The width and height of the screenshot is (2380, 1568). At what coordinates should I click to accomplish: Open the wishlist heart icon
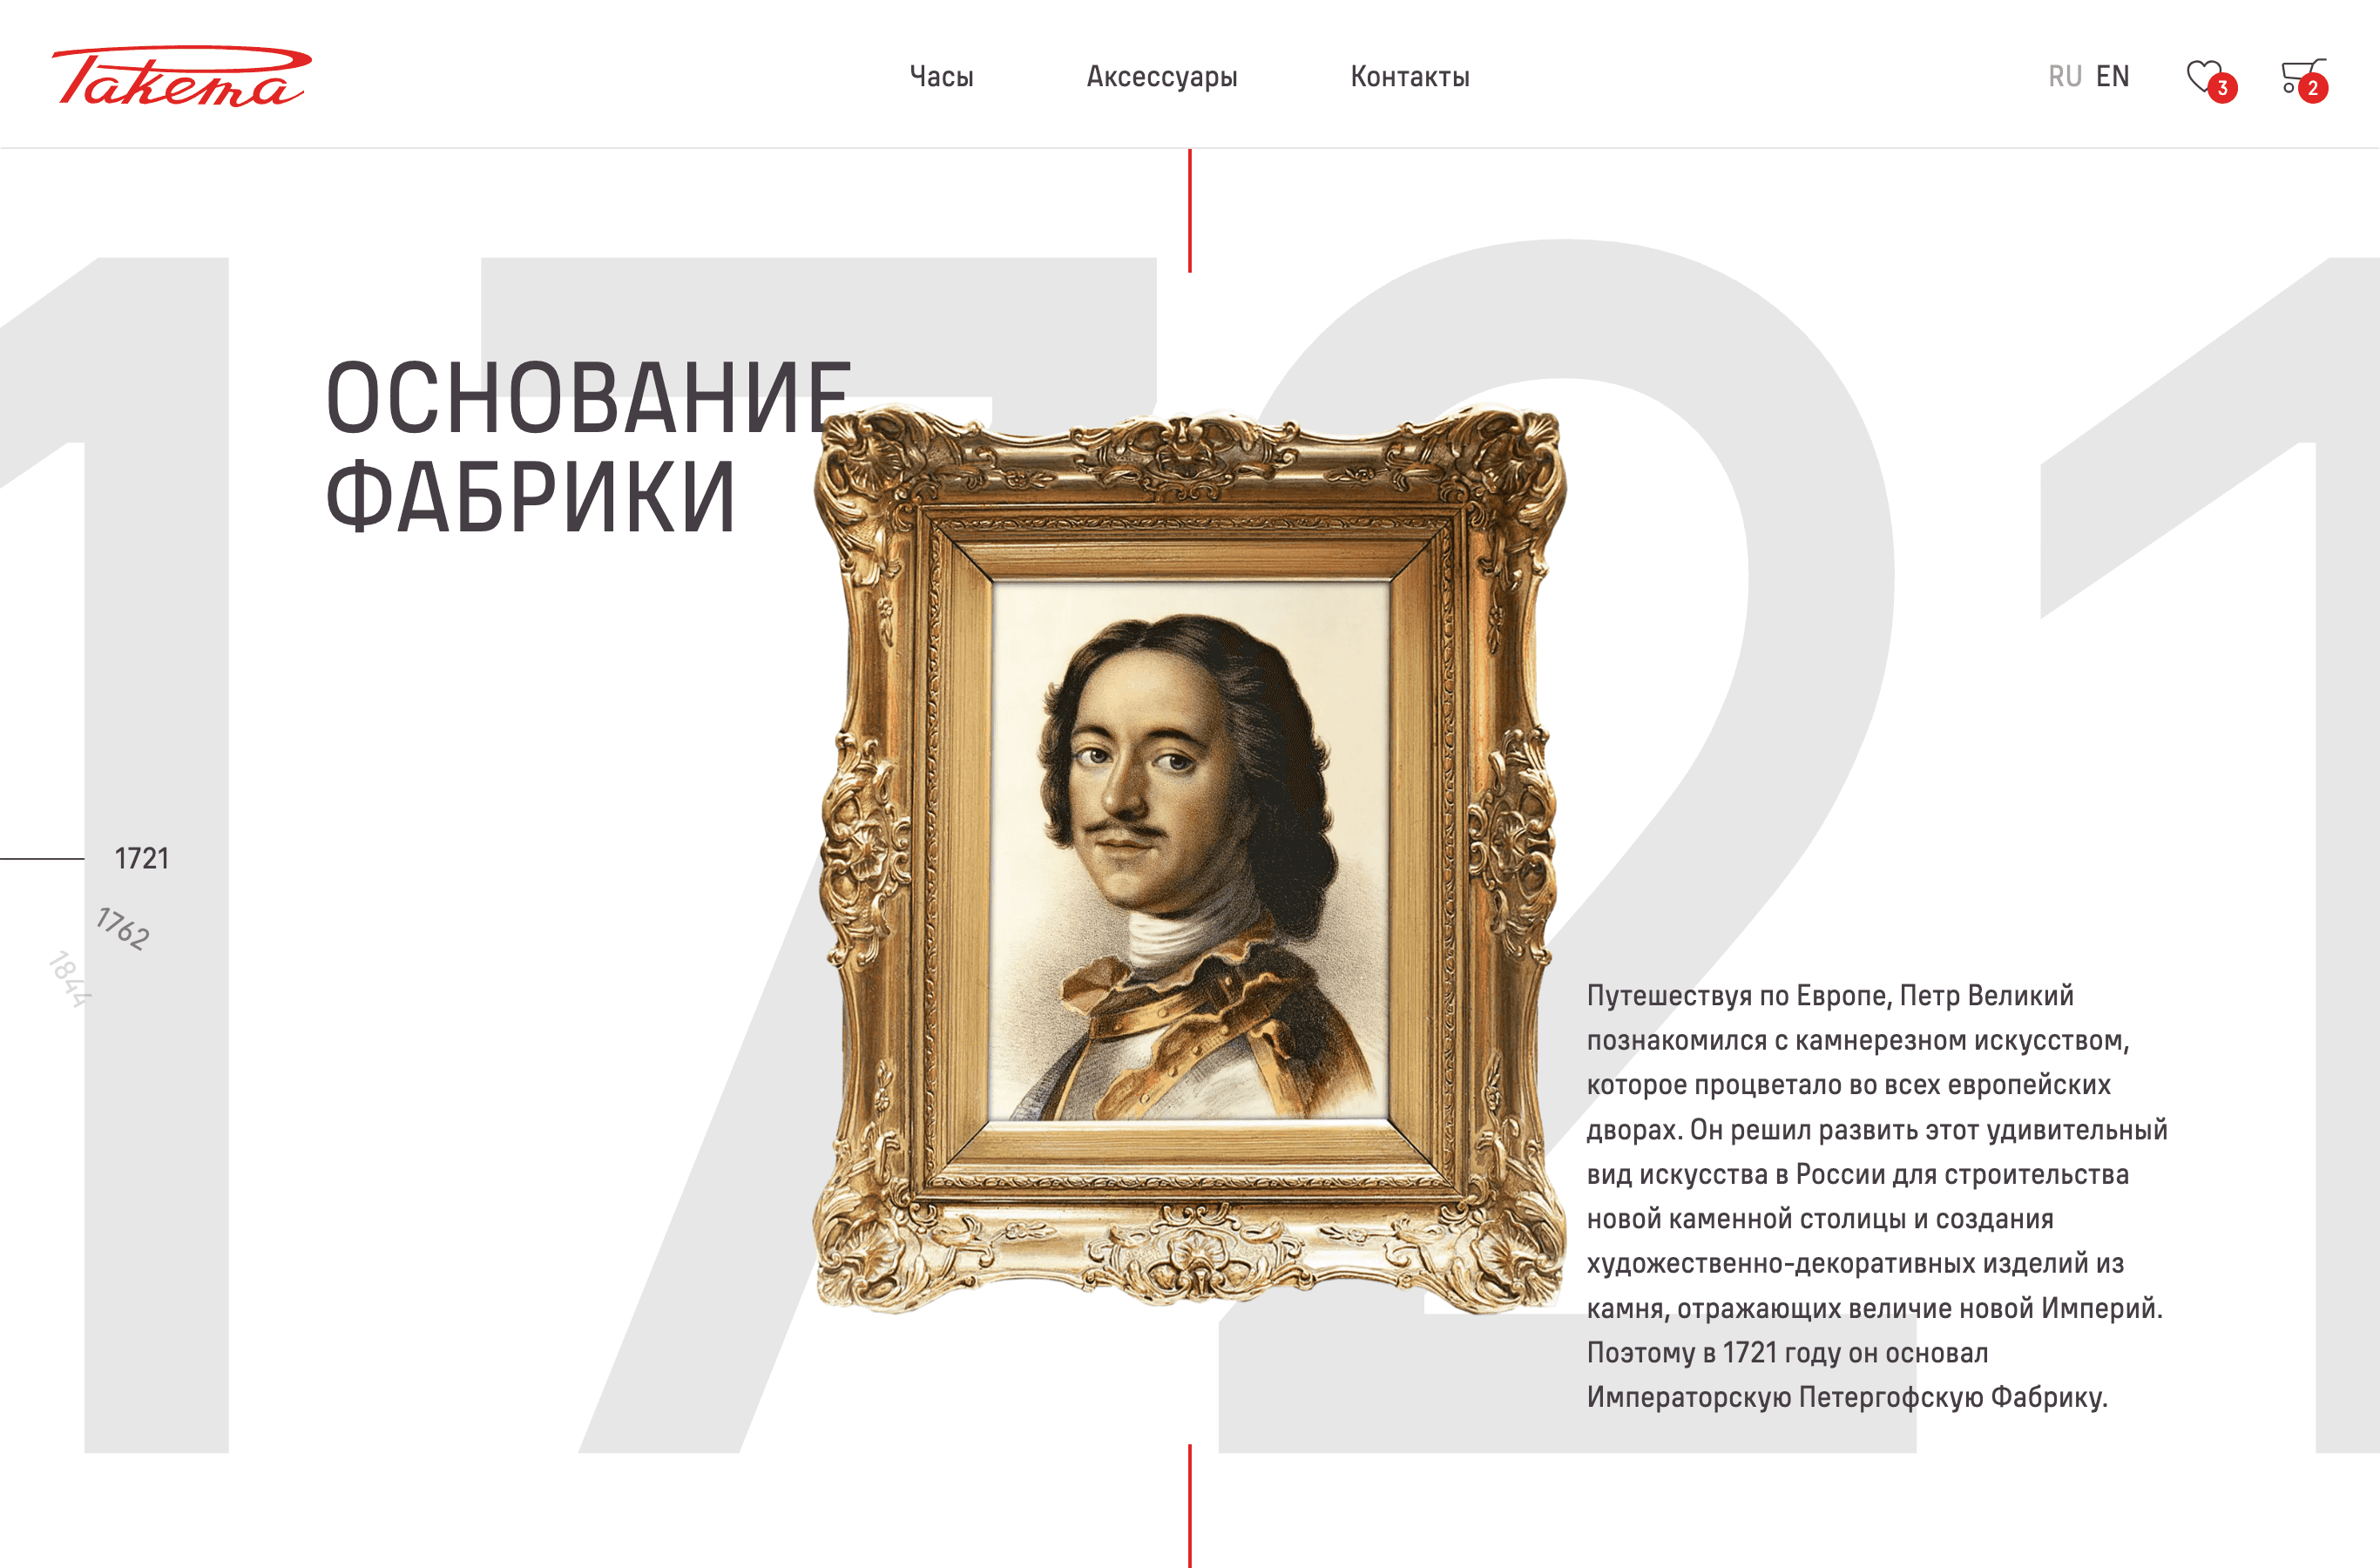[2211, 79]
